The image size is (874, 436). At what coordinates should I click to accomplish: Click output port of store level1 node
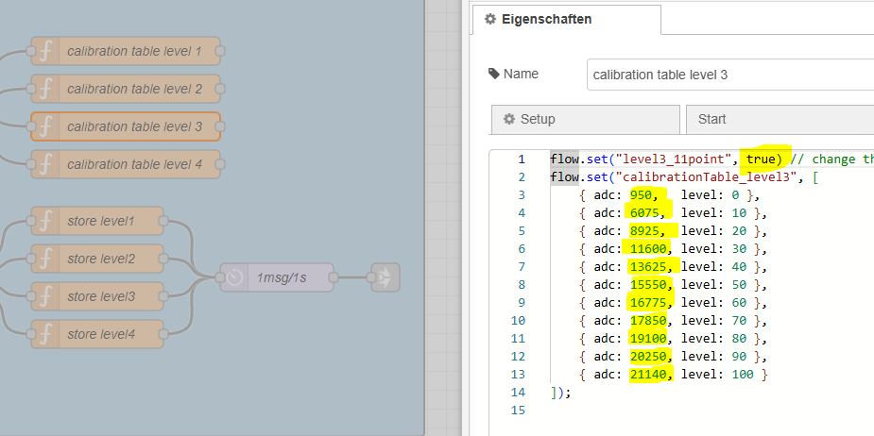click(163, 221)
